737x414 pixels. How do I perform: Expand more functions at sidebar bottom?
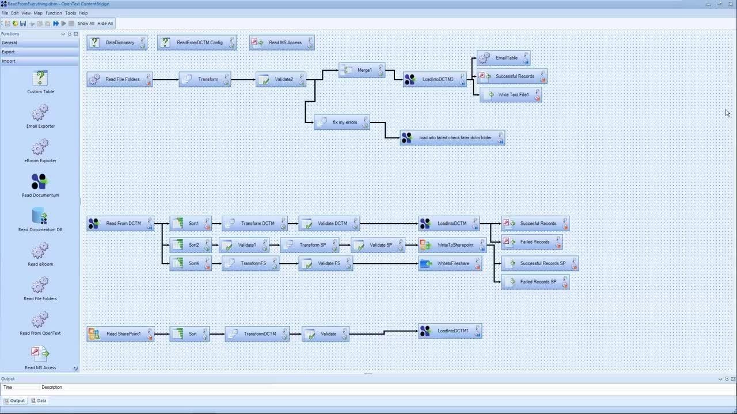[x=75, y=368]
